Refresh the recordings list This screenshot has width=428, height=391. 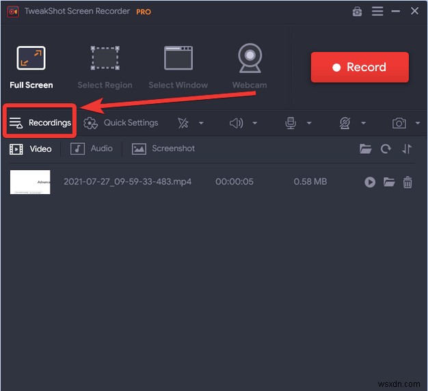(x=386, y=149)
